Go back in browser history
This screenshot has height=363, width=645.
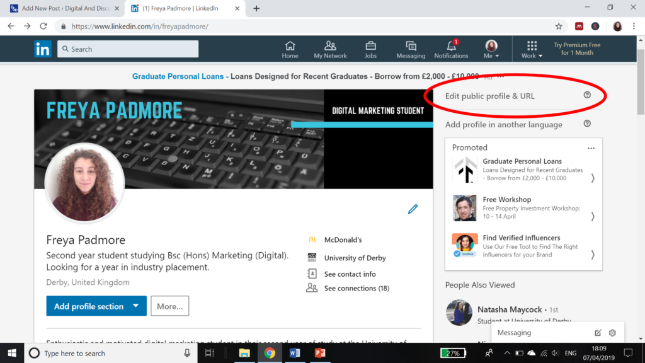pyautogui.click(x=11, y=26)
